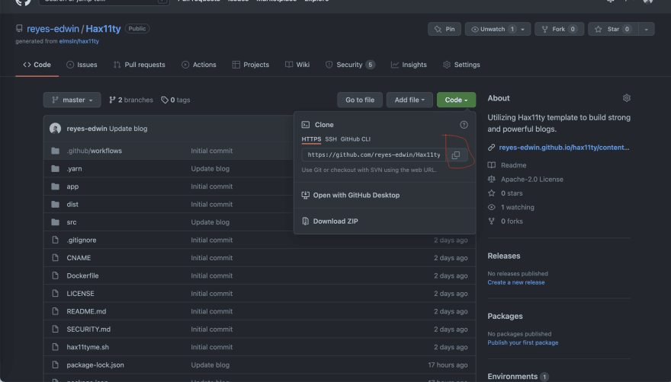
Task: Choose Open with GitHub Desktop
Action: point(351,196)
